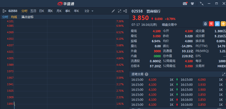
Task: Click the 内盘 value 8000
Action: pos(157,56)
